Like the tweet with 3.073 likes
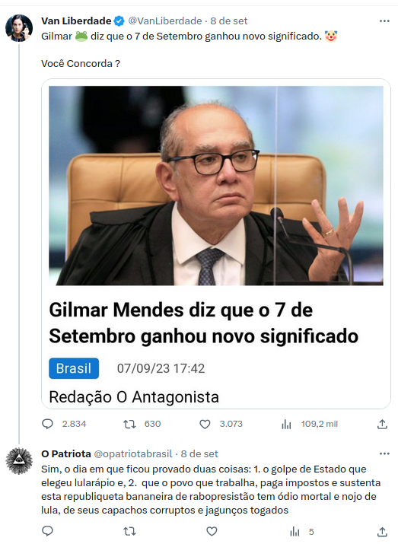The image size is (398, 544). (x=205, y=424)
